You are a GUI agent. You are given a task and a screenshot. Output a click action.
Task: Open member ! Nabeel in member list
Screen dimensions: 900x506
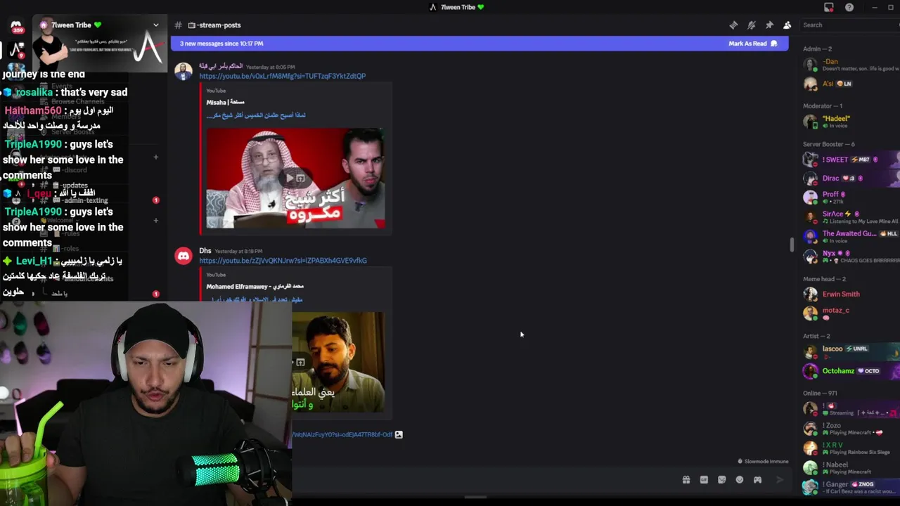pos(851,467)
